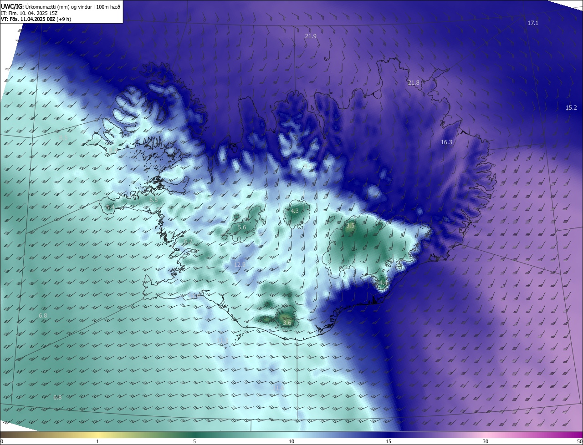
Task: Click the colorbar tick label 1
Action: pyautogui.click(x=97, y=441)
